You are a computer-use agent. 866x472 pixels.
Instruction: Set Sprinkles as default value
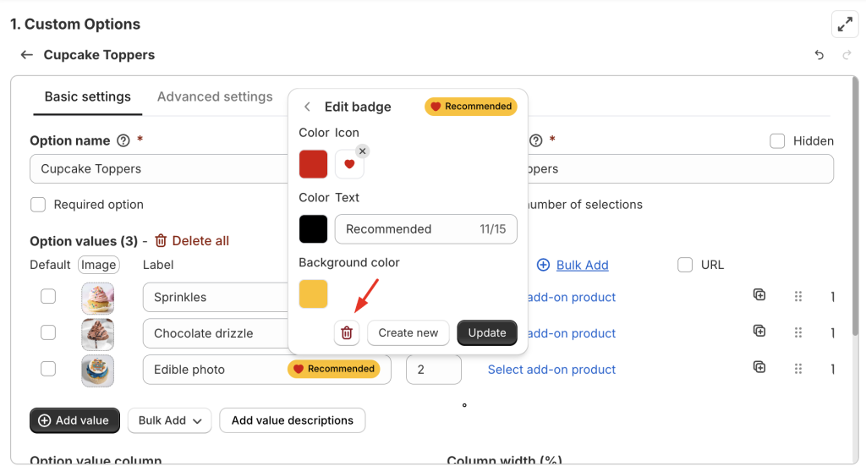coord(48,296)
